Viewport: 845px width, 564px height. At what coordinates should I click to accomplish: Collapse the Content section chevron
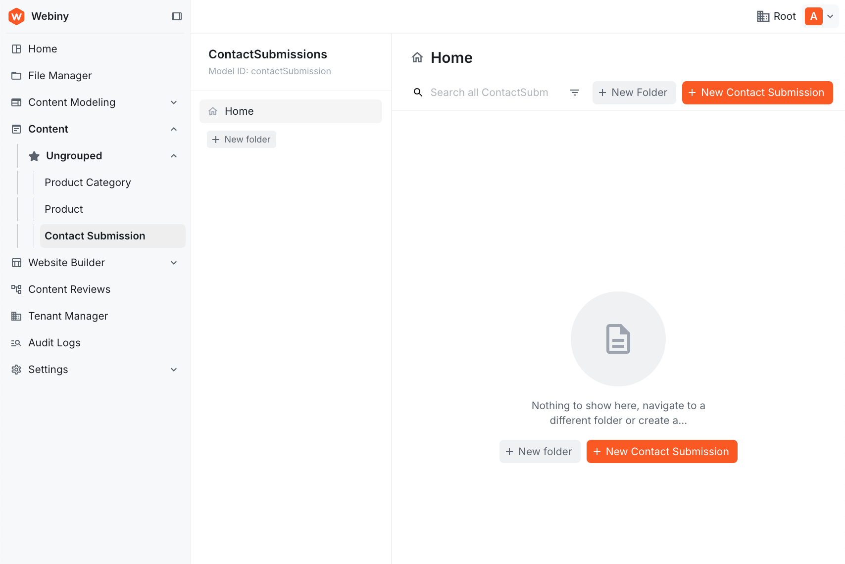pos(174,129)
